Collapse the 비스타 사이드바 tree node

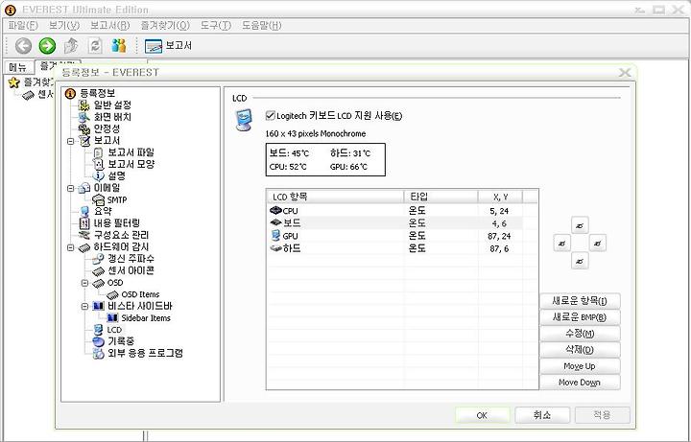point(84,307)
